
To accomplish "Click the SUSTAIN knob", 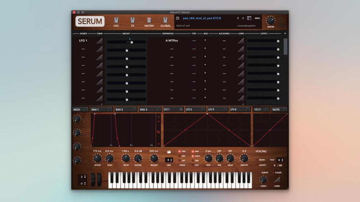I will (x=138, y=158).
